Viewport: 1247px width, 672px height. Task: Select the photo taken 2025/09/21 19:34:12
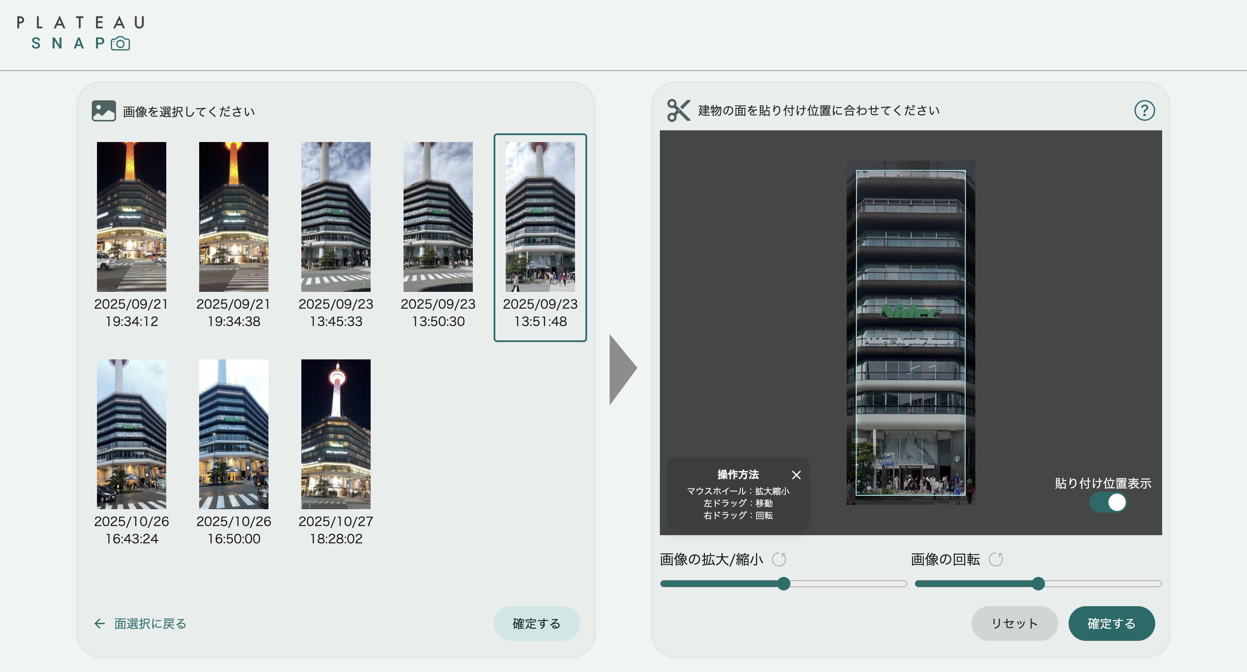(x=131, y=216)
